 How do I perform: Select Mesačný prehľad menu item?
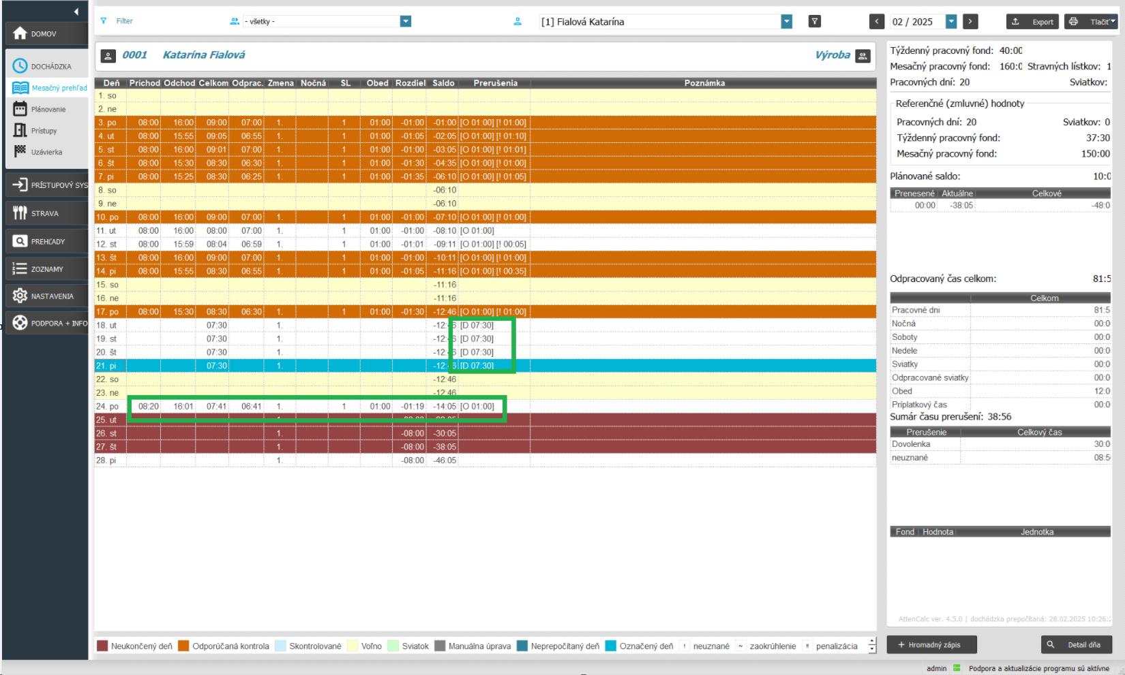tap(59, 88)
